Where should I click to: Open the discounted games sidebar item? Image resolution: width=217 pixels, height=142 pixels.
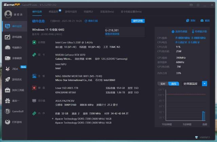pyautogui.click(x=15, y=122)
